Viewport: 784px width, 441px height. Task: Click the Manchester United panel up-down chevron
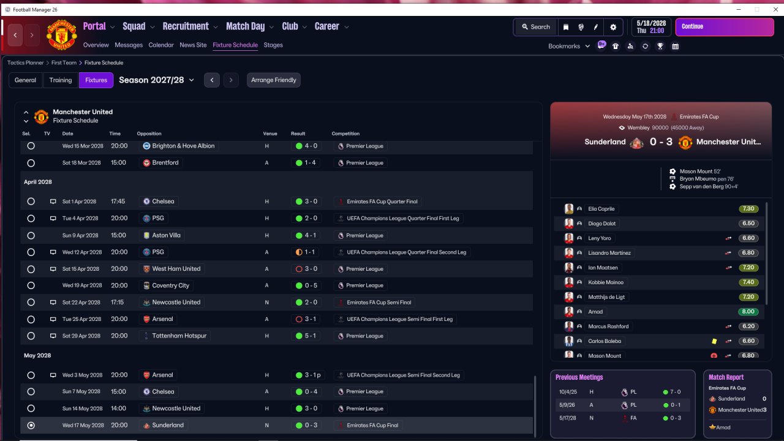coord(26,116)
